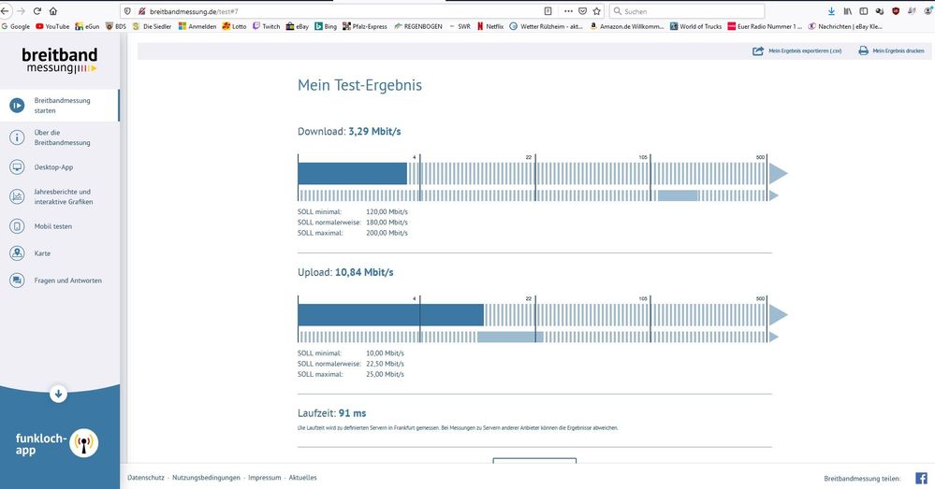This screenshot has width=935, height=489.
Task: Expand sidebar with the down arrow button
Action: tap(58, 395)
